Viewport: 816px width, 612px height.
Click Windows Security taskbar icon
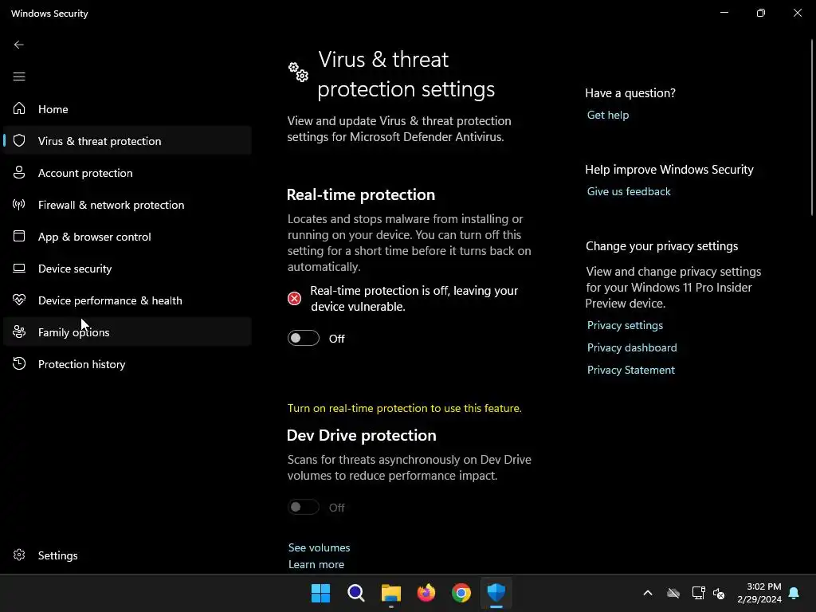pyautogui.click(x=496, y=593)
